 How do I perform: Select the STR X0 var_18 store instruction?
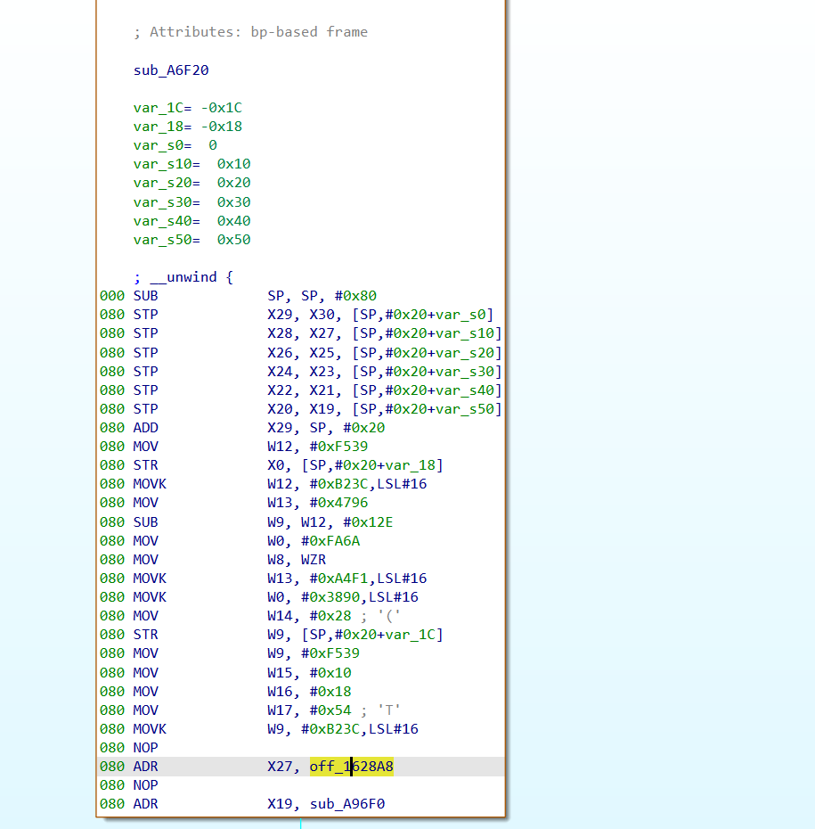point(289,464)
